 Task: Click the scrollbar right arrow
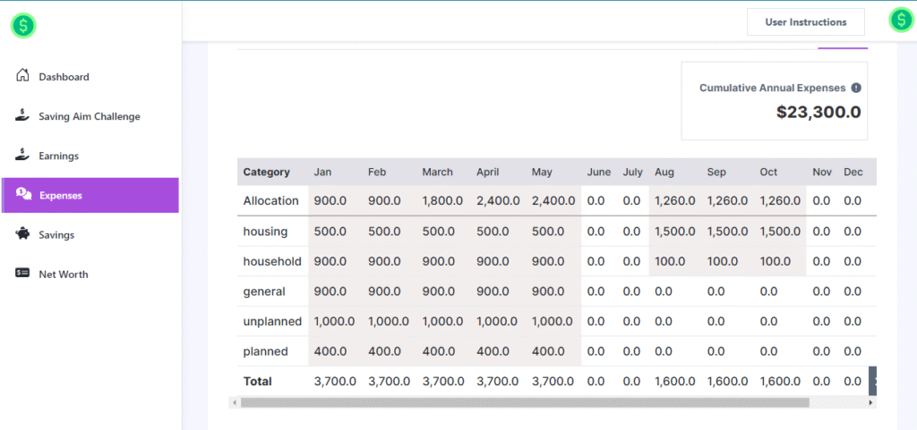coord(871,403)
